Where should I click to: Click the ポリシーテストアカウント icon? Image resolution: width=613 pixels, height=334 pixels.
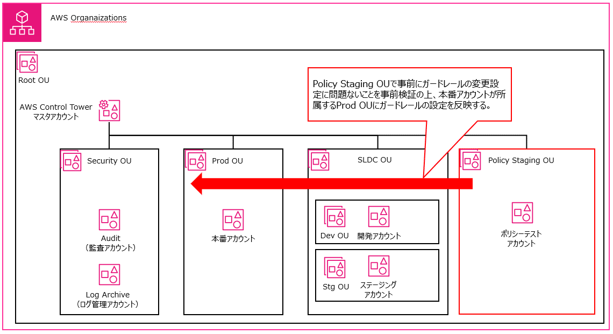(522, 213)
